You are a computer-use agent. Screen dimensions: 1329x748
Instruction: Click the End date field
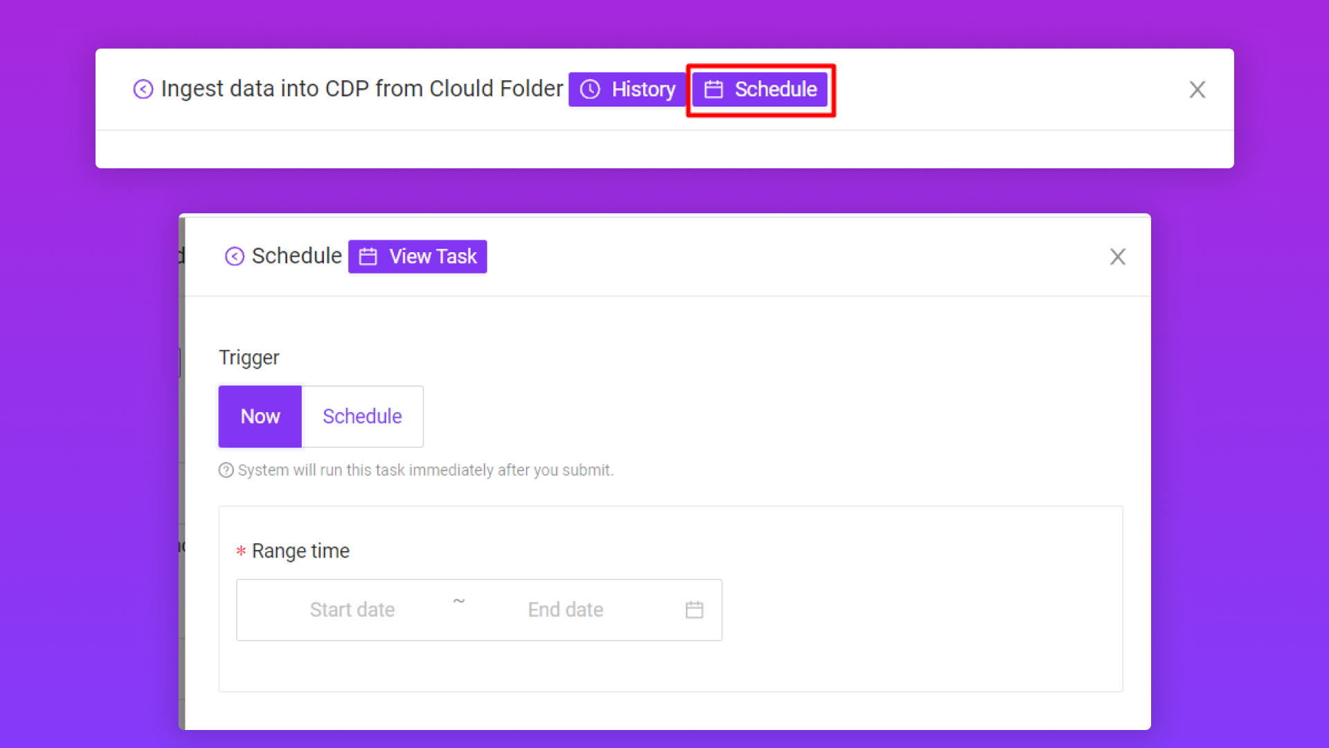pos(566,609)
